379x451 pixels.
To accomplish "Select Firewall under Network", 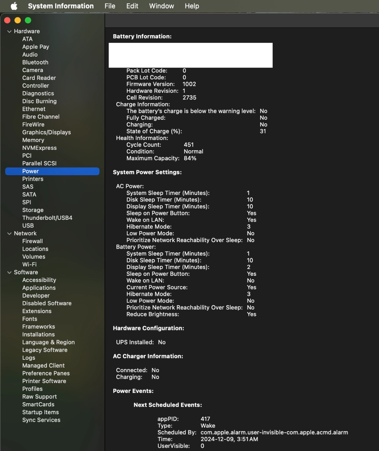I will pyautogui.click(x=33, y=241).
